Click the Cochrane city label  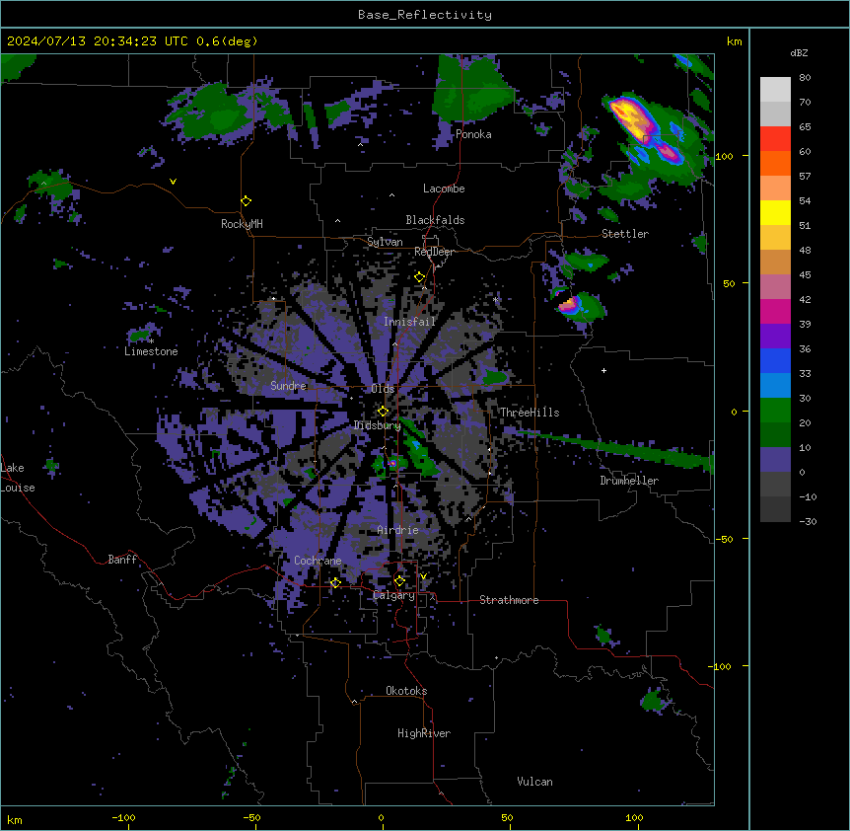tap(318, 561)
